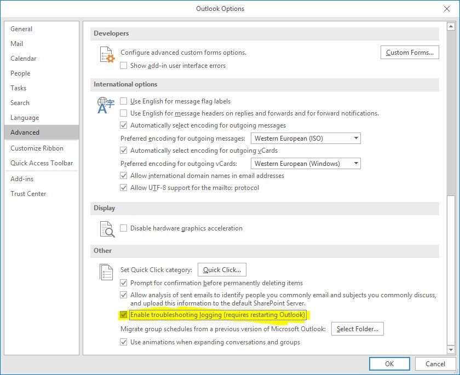Click the Developers custom forms gear icon
This screenshot has height=375, width=460.
[x=106, y=55]
